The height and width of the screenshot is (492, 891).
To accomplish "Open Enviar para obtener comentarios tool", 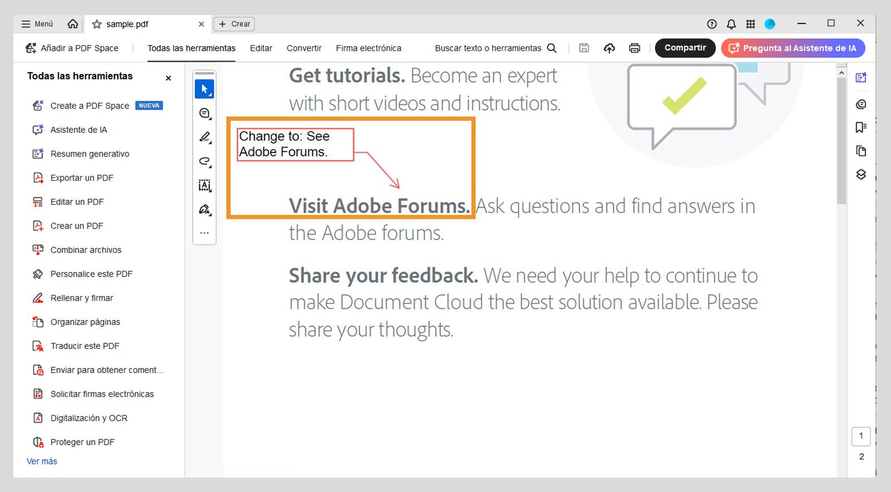I will pyautogui.click(x=97, y=370).
